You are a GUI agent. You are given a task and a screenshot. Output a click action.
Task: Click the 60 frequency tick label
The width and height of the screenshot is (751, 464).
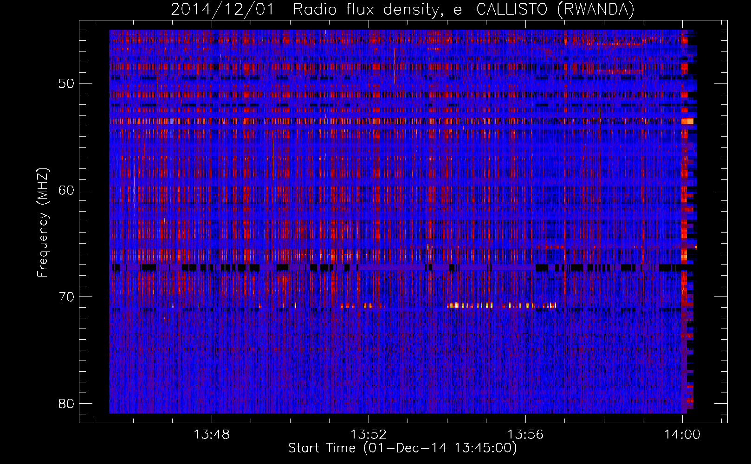tap(66, 190)
